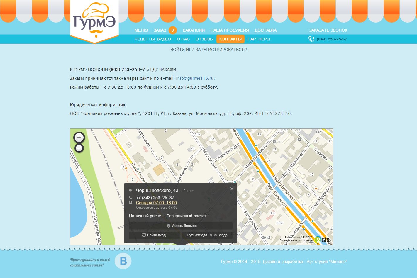
Task: Zoom out on the map
Action: coord(79,148)
